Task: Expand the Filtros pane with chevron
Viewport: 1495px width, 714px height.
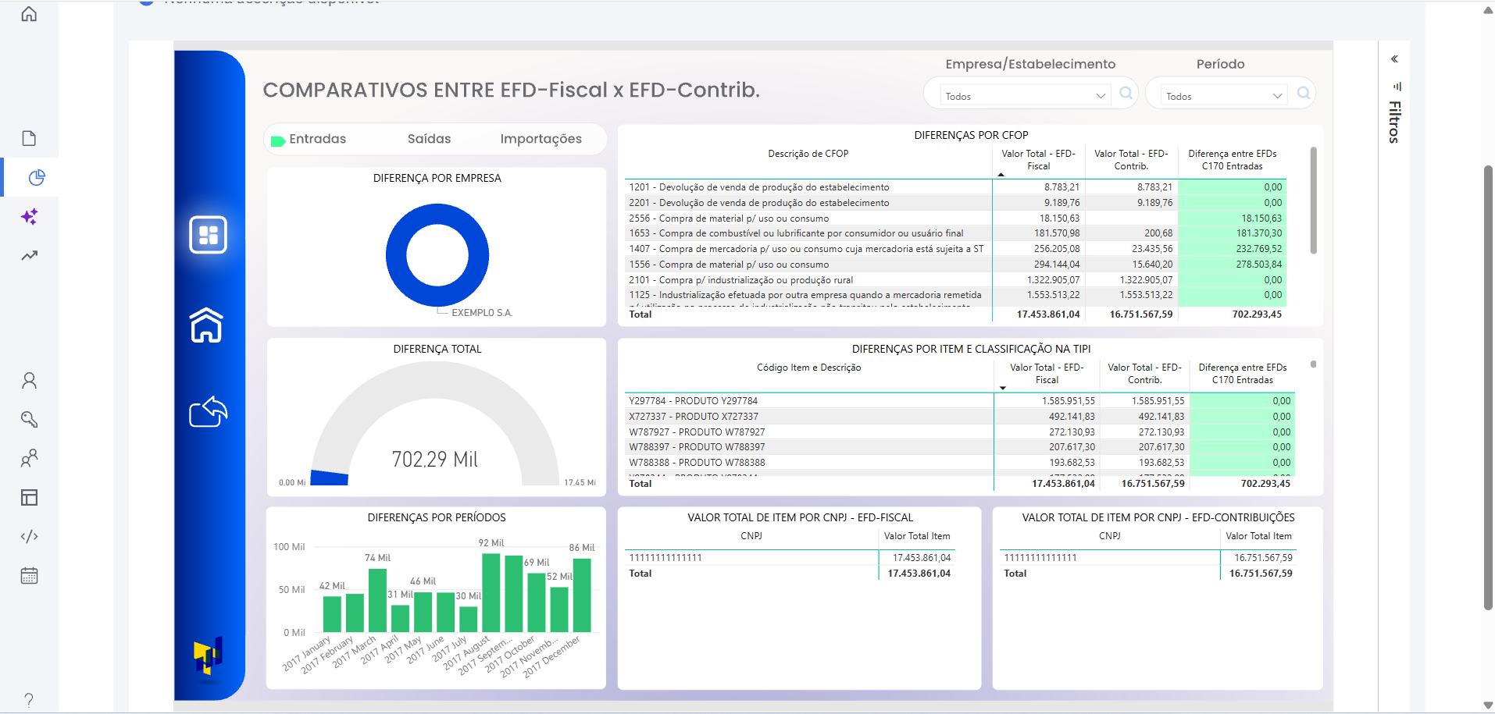Action: (x=1394, y=59)
